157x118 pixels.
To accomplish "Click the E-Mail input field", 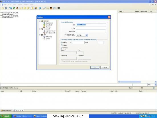I will (x=91, y=28).
